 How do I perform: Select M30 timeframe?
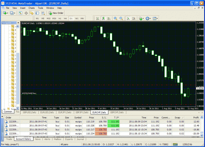54,19
